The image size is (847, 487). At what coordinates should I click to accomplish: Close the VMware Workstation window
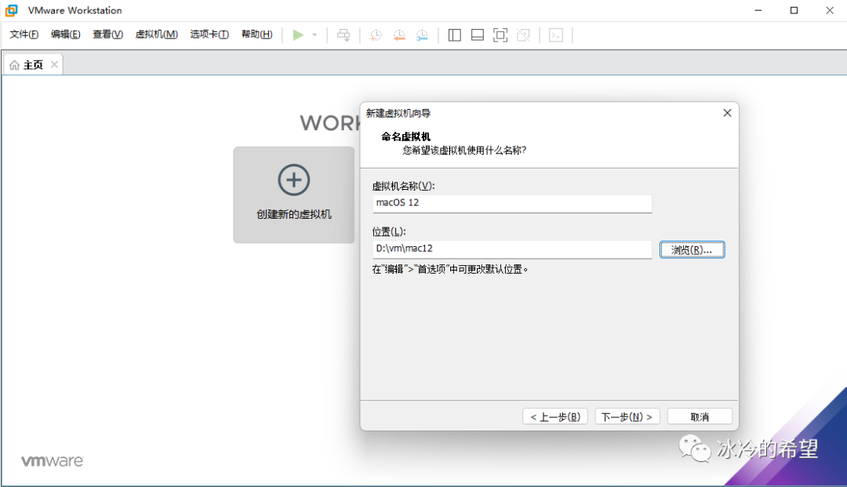point(830,10)
